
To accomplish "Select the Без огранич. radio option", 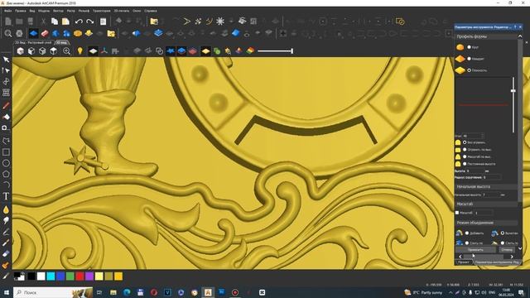I will coord(465,142).
